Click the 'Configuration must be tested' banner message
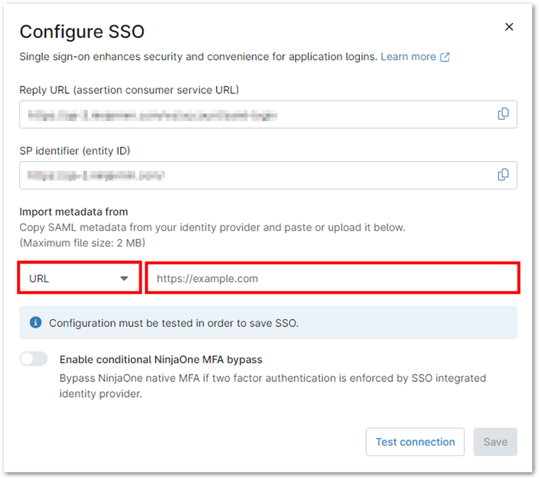This screenshot has height=479, width=539. click(x=174, y=323)
